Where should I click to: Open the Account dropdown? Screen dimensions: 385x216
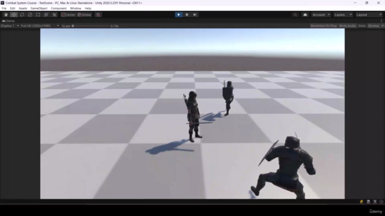click(x=321, y=14)
